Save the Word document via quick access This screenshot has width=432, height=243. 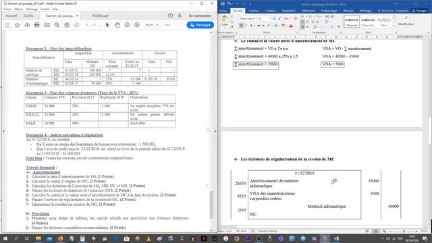pyautogui.click(x=223, y=4)
